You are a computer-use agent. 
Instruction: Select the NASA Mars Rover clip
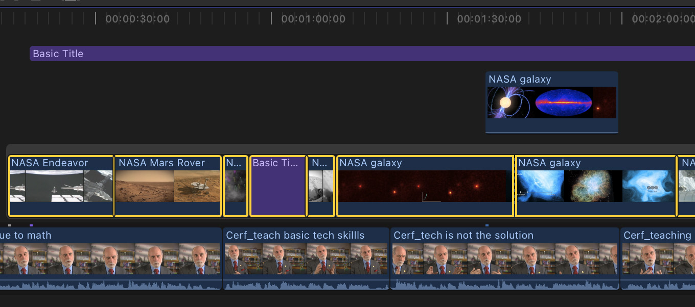tap(168, 186)
